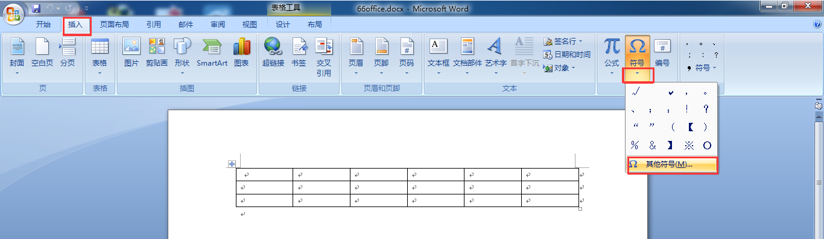Viewport: 824px width, 239px height.
Task: Add a signature line with 签名行
Action: [563, 42]
